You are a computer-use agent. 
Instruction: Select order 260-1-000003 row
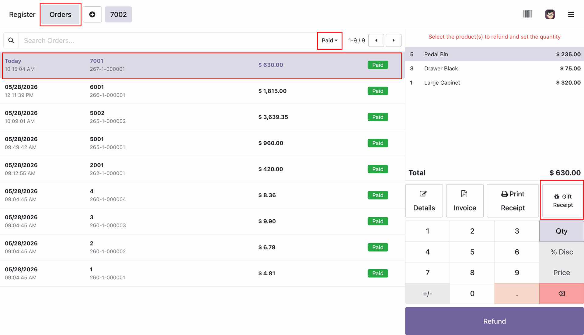pyautogui.click(x=202, y=221)
